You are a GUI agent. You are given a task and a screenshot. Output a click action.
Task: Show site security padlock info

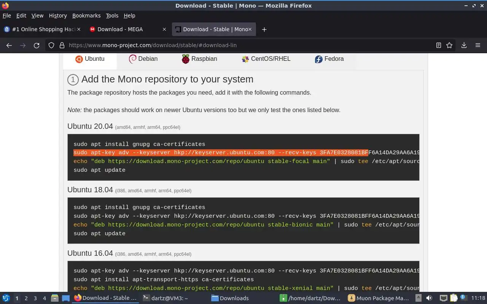[x=62, y=45]
